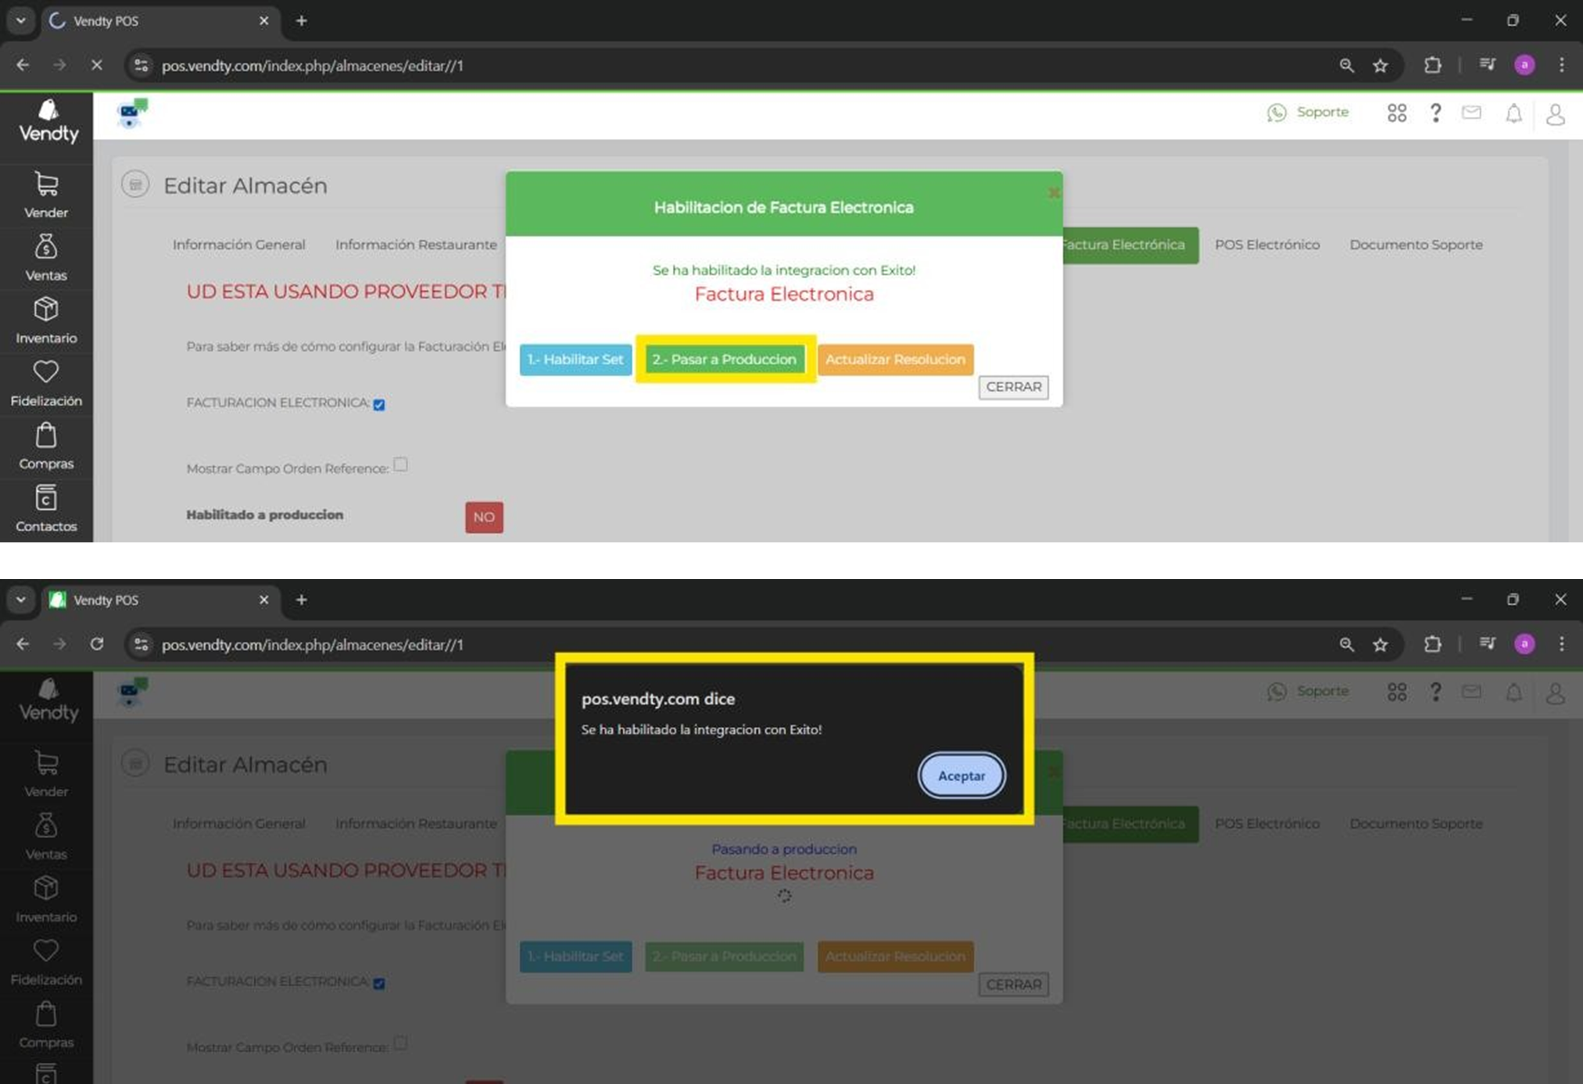Viewport: 1583px width, 1084px height.
Task: Expand the browser tab search dropdown arrow
Action: click(x=21, y=20)
